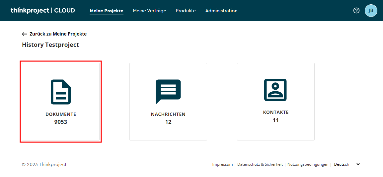Open help via question mark icon
Image resolution: width=383 pixels, height=177 pixels.
click(356, 10)
